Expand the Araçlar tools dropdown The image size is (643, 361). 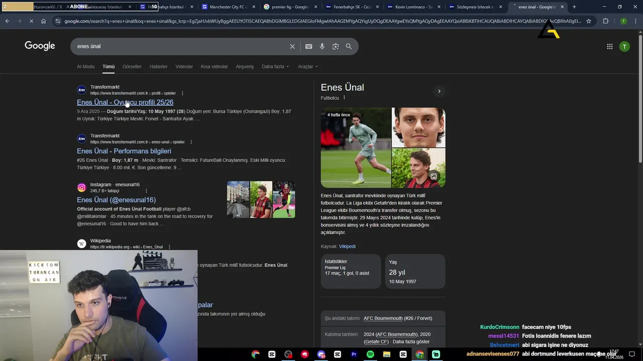(x=308, y=67)
